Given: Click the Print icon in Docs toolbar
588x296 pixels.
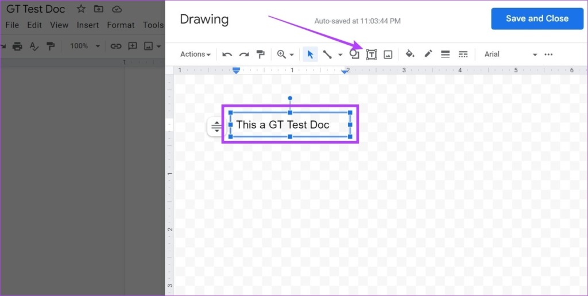Looking at the screenshot, I should (x=17, y=46).
